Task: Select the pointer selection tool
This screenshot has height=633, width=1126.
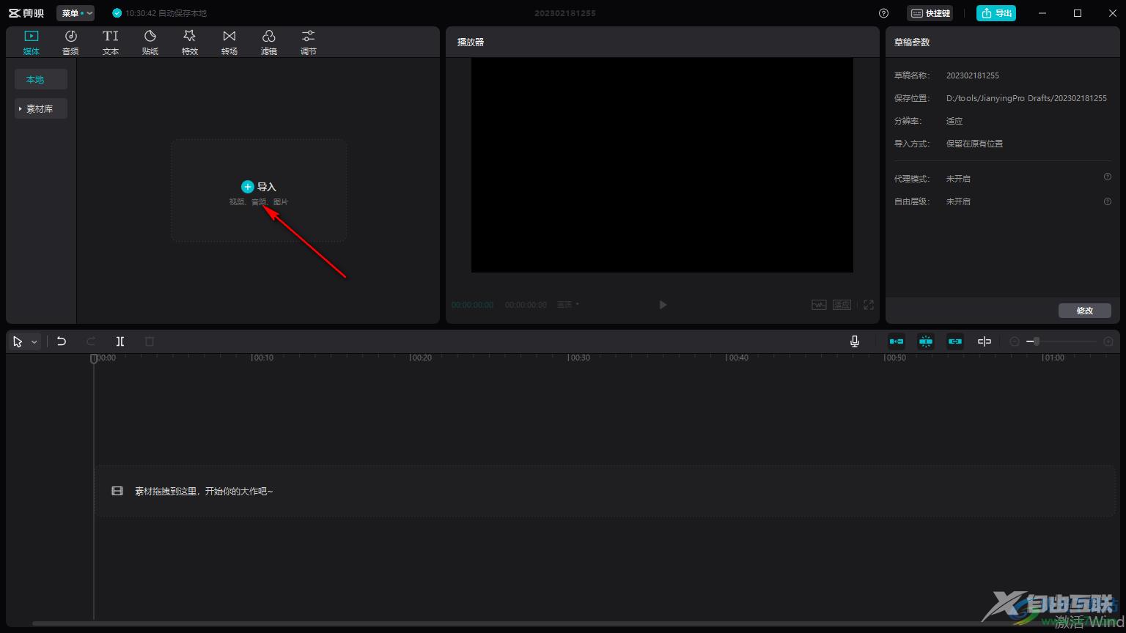Action: (x=18, y=341)
